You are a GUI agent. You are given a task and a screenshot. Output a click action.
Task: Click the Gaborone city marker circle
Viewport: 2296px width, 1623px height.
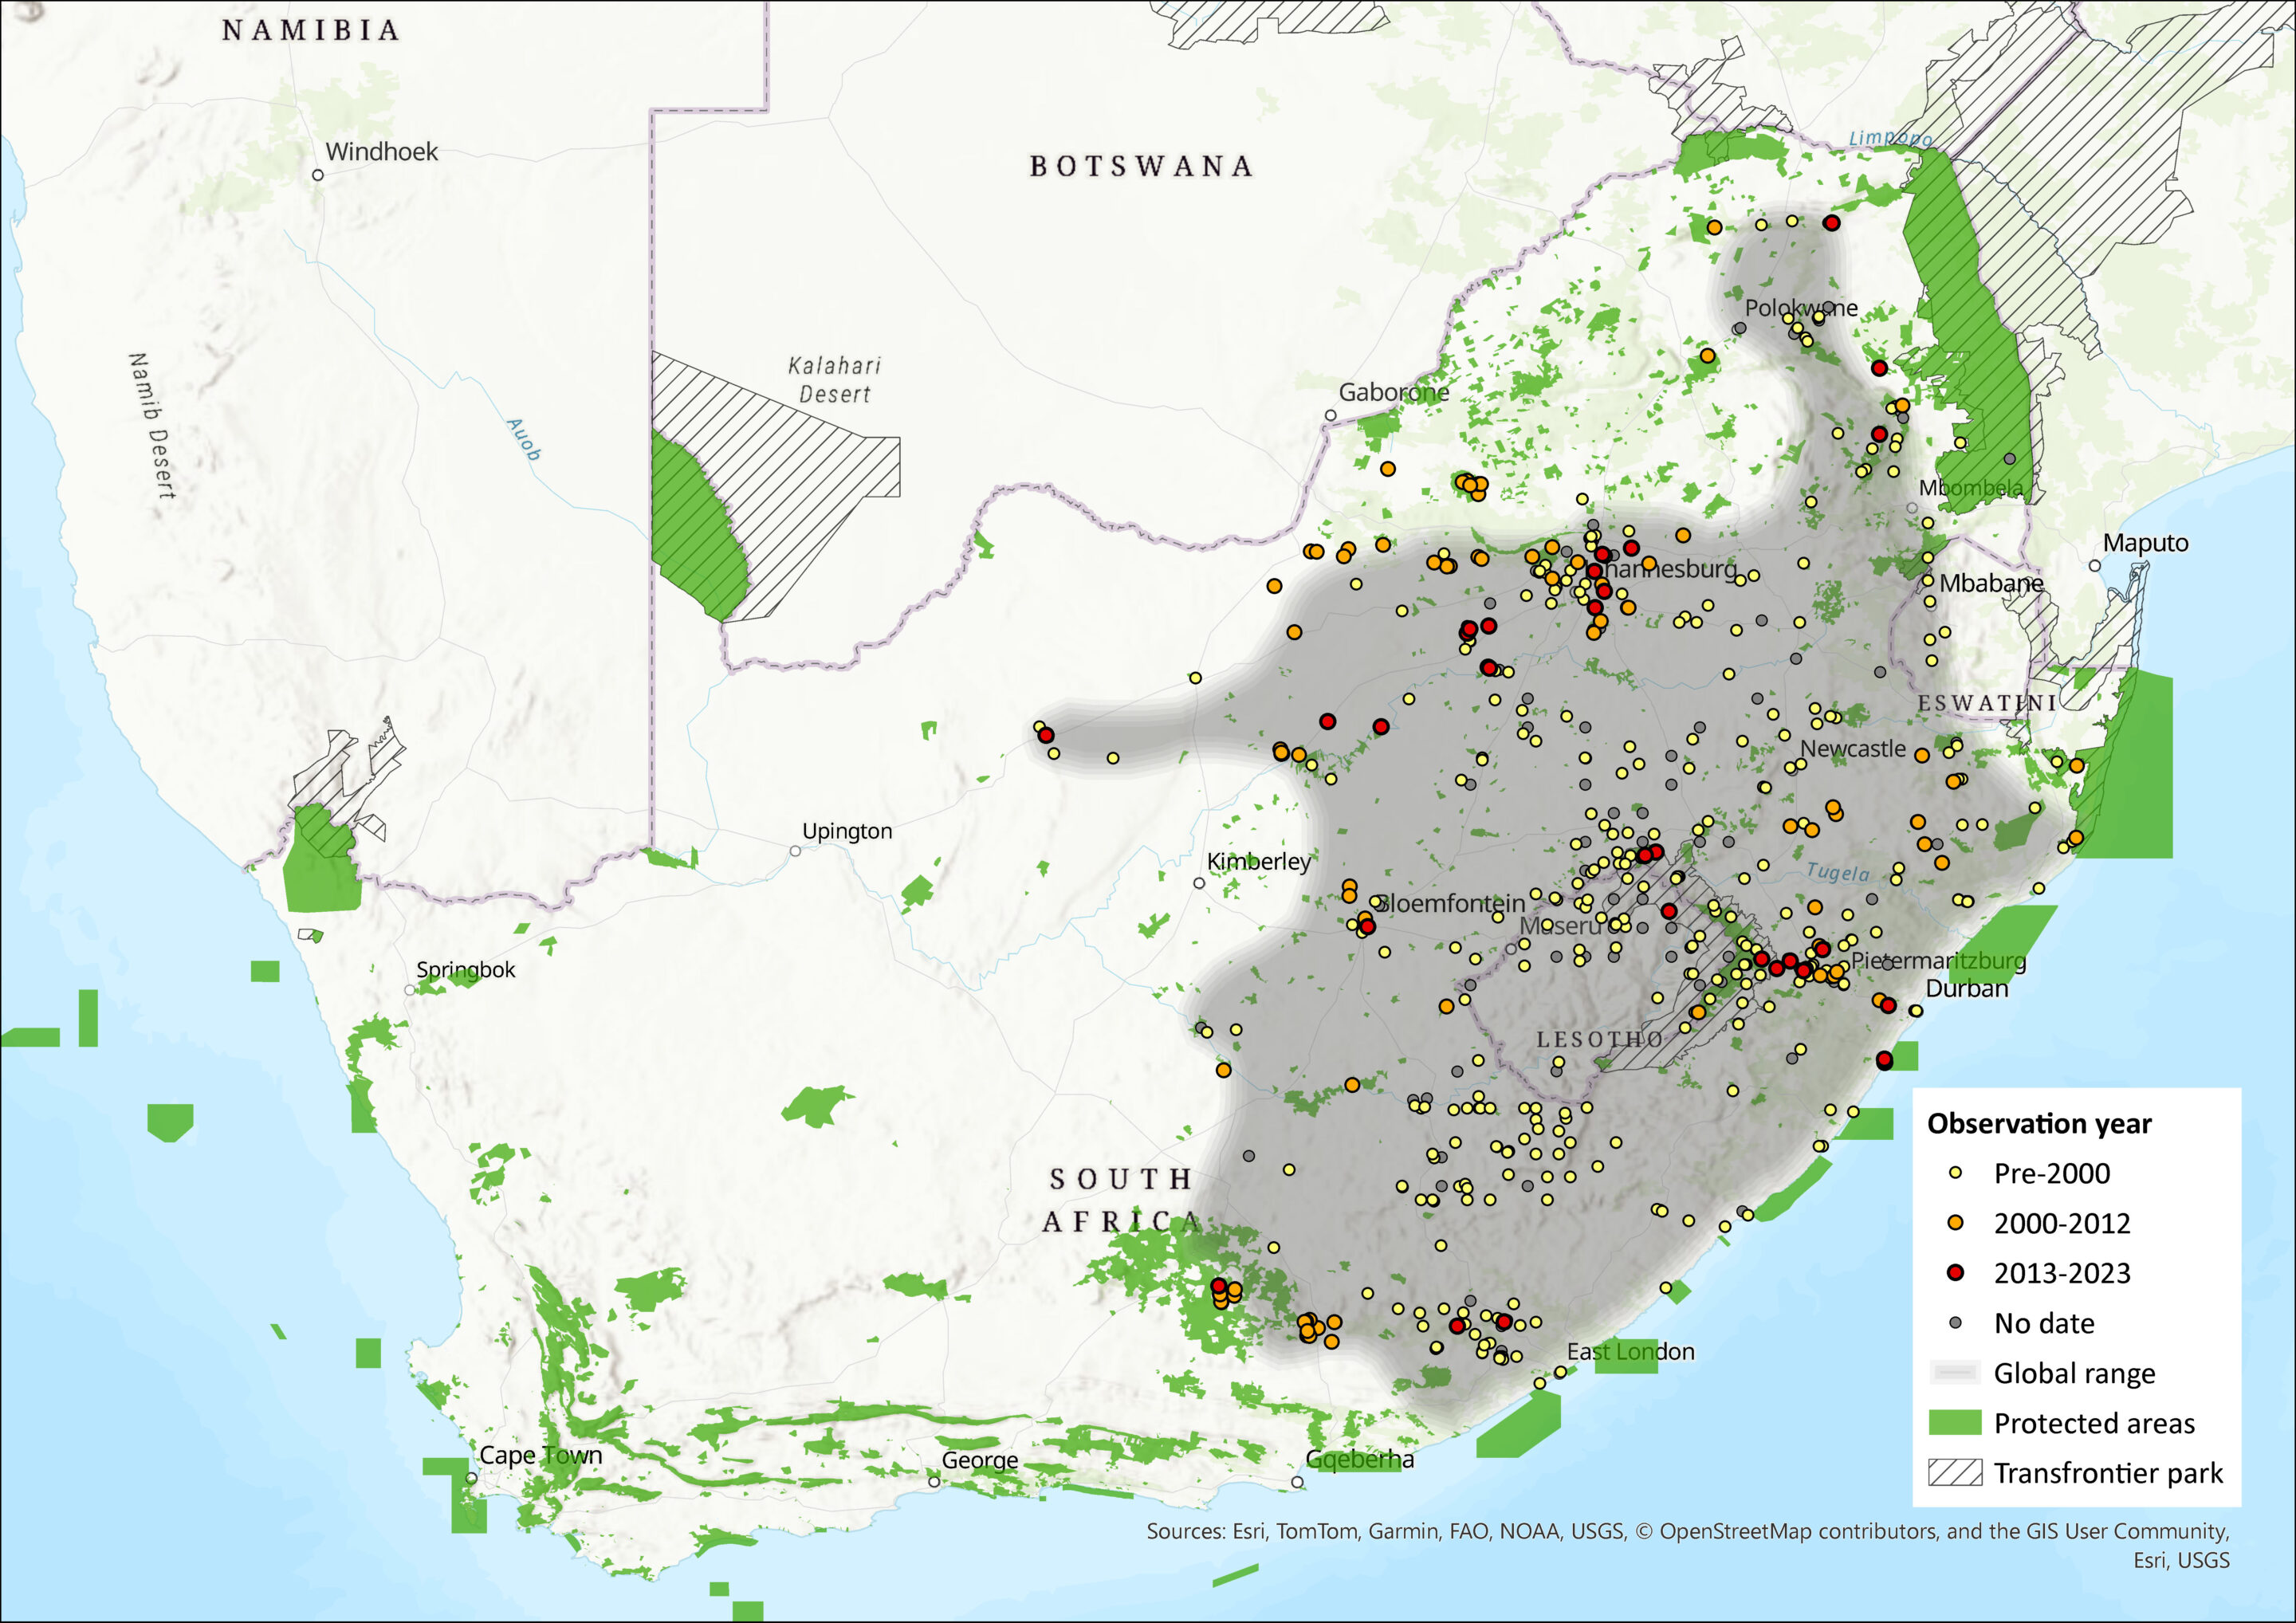click(1330, 415)
